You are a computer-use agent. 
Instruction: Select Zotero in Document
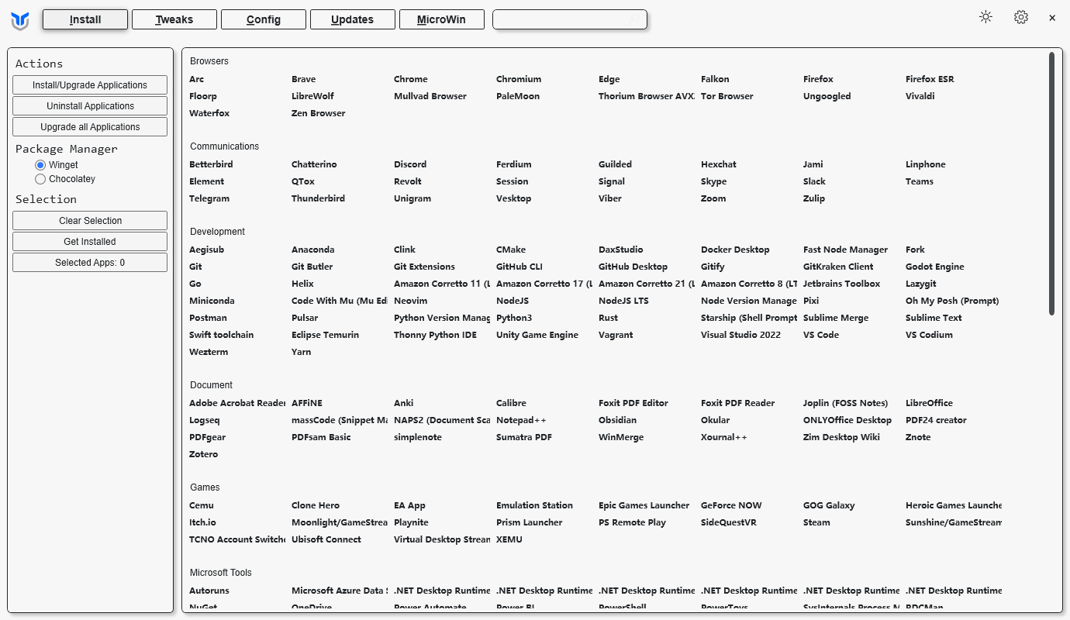pyautogui.click(x=204, y=454)
